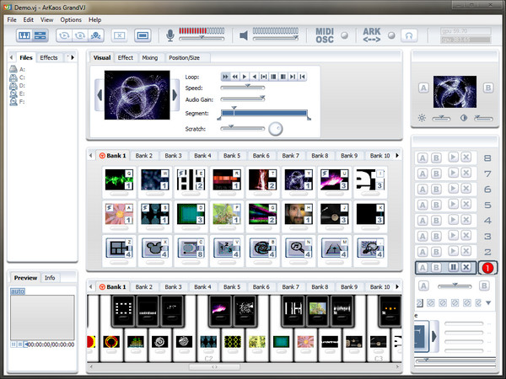The height and width of the screenshot is (379, 506).
Task: Pause active layer 1 in the mixer
Action: point(454,267)
